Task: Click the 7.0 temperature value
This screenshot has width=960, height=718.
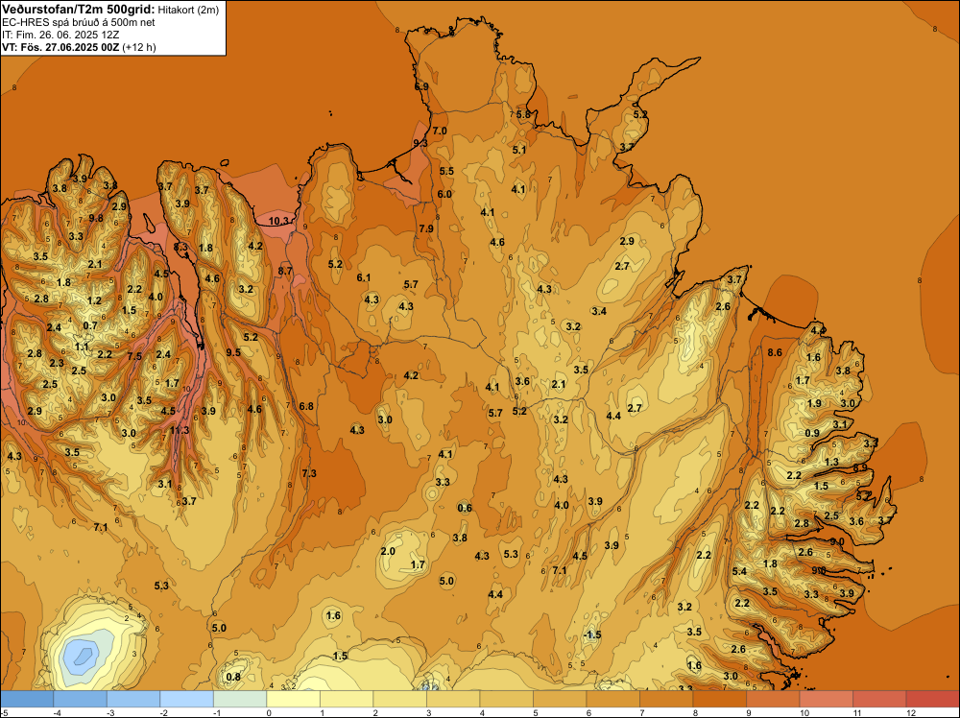Action: coord(440,131)
